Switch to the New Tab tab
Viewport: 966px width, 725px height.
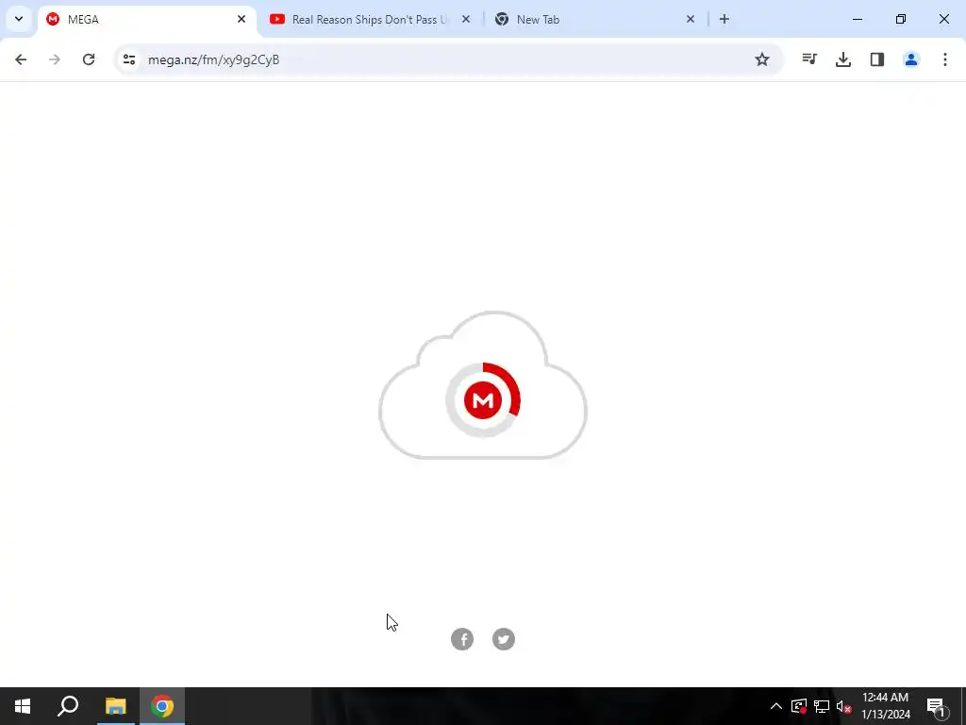pos(595,19)
